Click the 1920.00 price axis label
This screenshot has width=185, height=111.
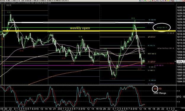tap(181, 31)
